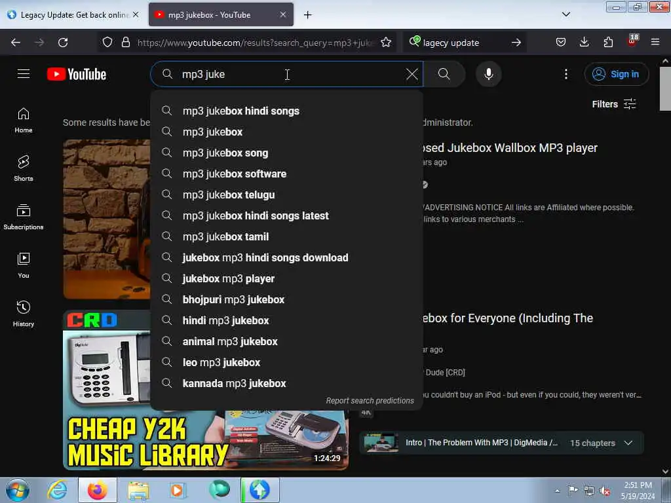
Task: Select suggestion 'animal mp3 jukebox'
Action: click(x=287, y=341)
